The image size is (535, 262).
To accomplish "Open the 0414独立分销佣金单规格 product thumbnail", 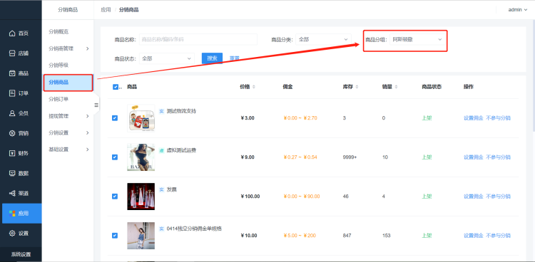I will [141, 236].
